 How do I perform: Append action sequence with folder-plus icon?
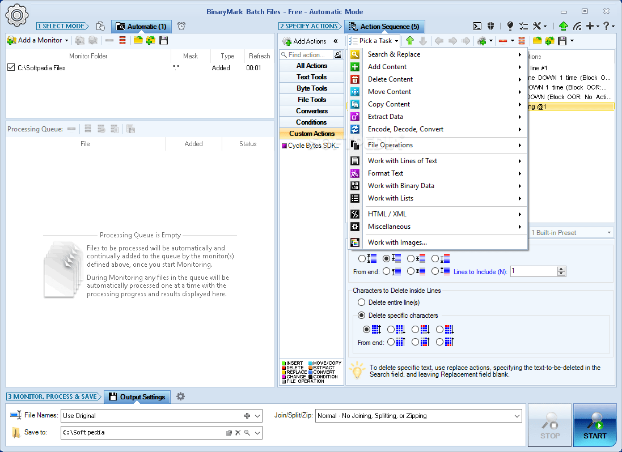pyautogui.click(x=549, y=40)
